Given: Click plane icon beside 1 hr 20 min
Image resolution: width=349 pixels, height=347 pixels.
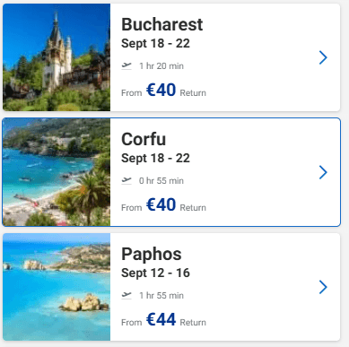Looking at the screenshot, I should (x=127, y=65).
